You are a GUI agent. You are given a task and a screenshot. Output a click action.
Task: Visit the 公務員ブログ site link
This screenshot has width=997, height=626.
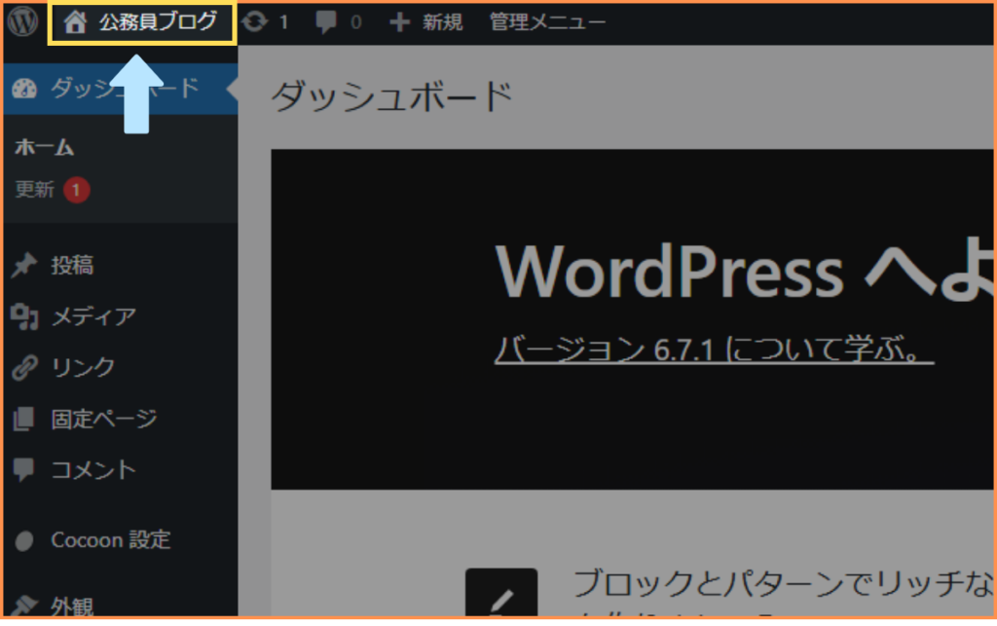point(158,22)
